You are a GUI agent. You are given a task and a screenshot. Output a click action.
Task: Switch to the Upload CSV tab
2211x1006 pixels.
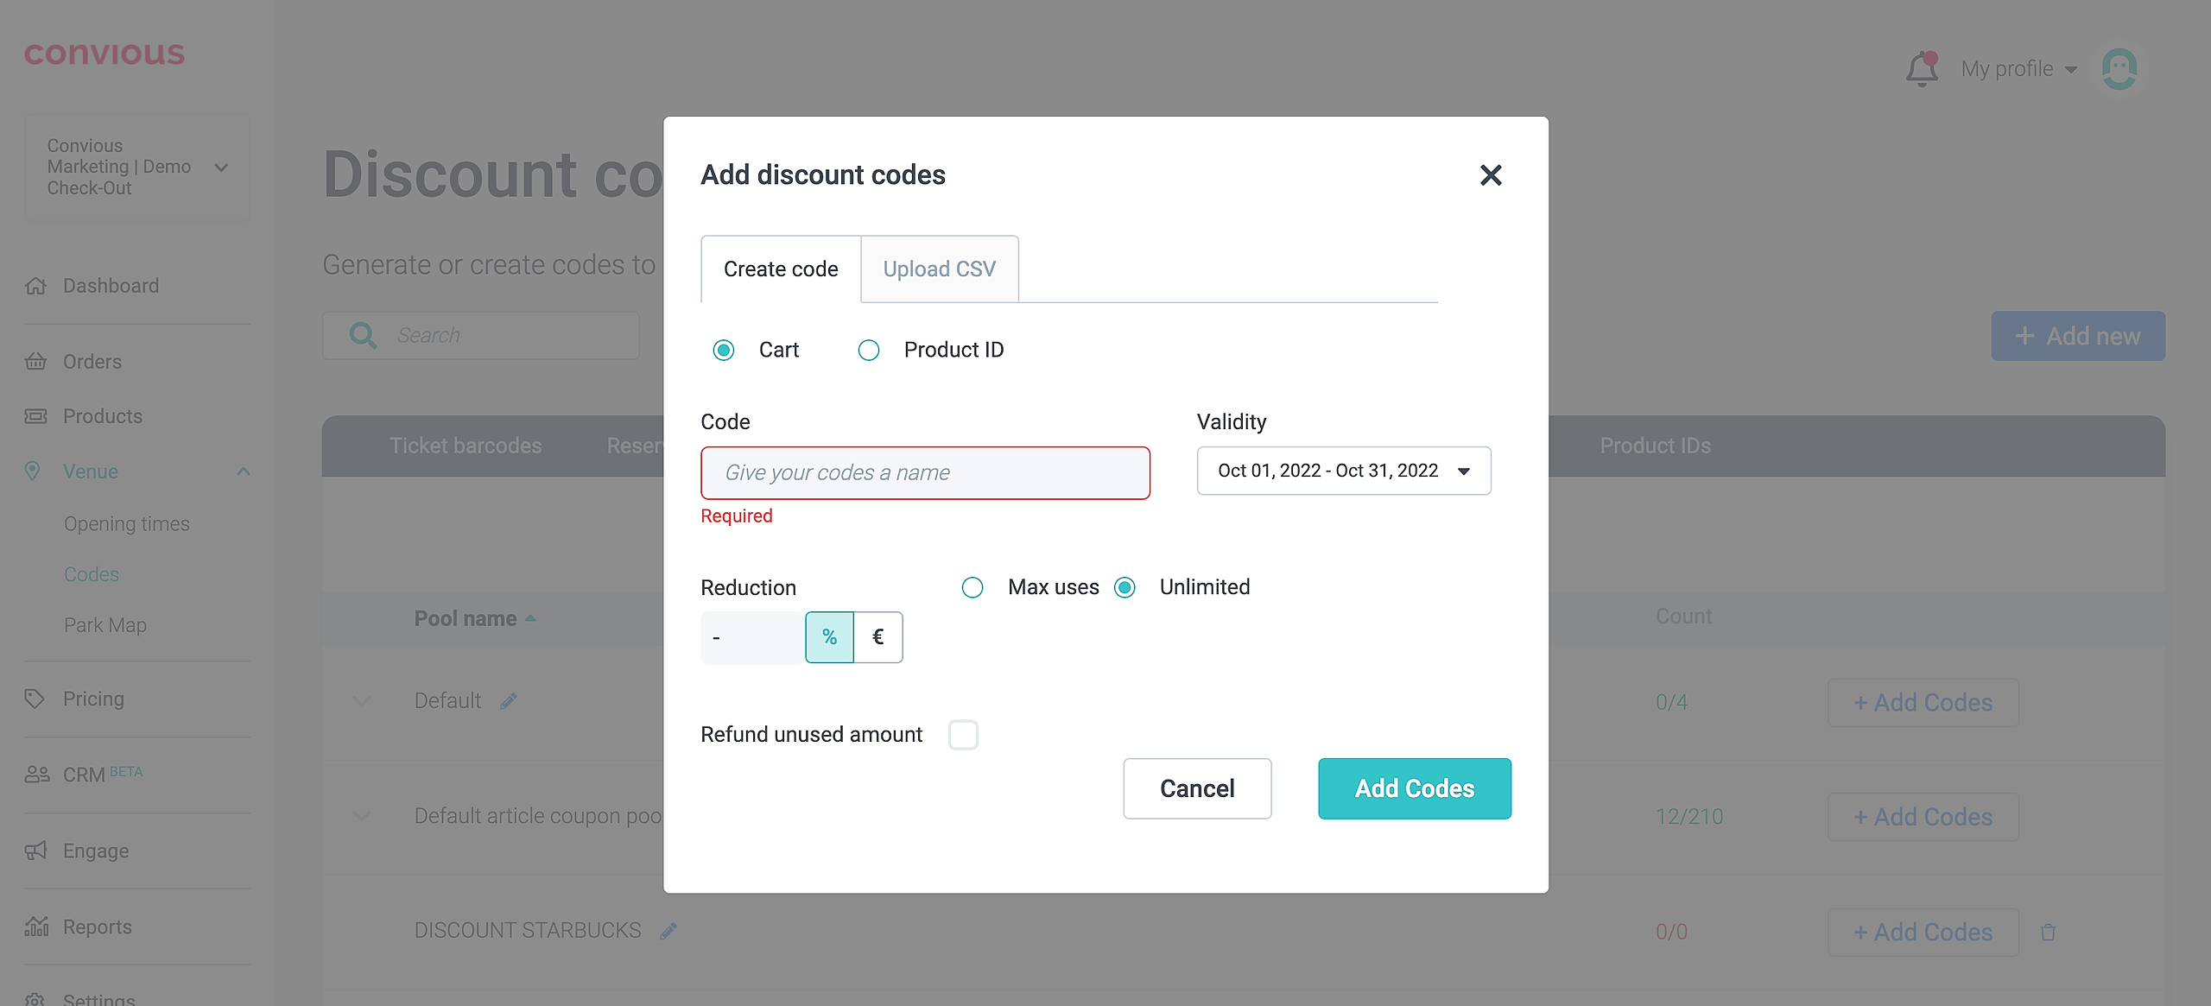(x=939, y=269)
